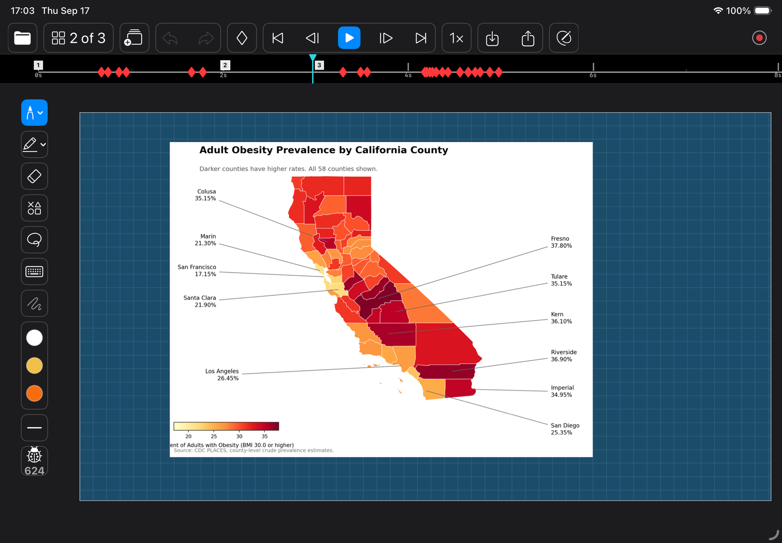Tap the Wi-Fi status icon
This screenshot has width=782, height=543.
coord(718,11)
